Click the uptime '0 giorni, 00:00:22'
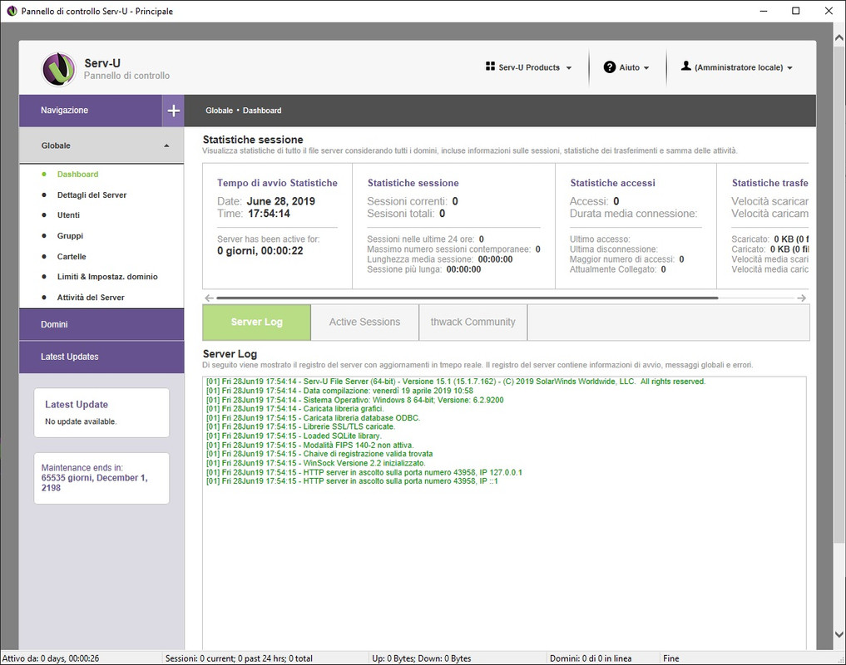Image resolution: width=846 pixels, height=665 pixels. [260, 251]
